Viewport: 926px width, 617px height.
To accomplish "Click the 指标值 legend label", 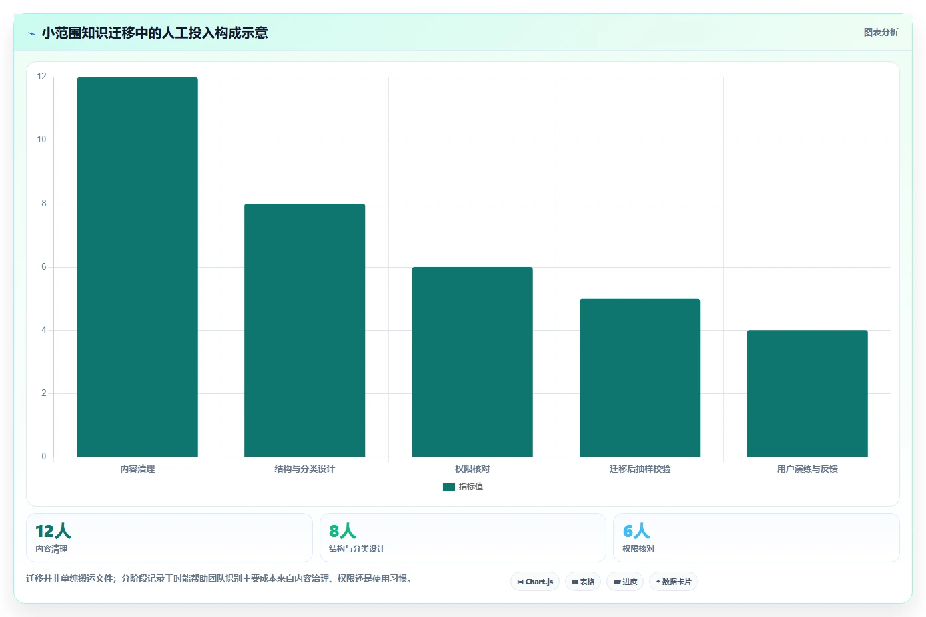I will pos(471,487).
